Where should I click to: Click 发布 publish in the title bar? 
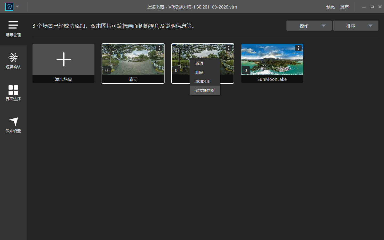tap(344, 7)
